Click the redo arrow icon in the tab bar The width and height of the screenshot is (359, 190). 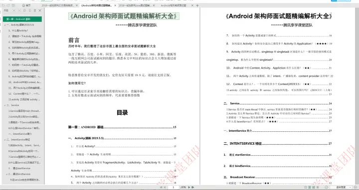pyautogui.click(x=8, y=5)
